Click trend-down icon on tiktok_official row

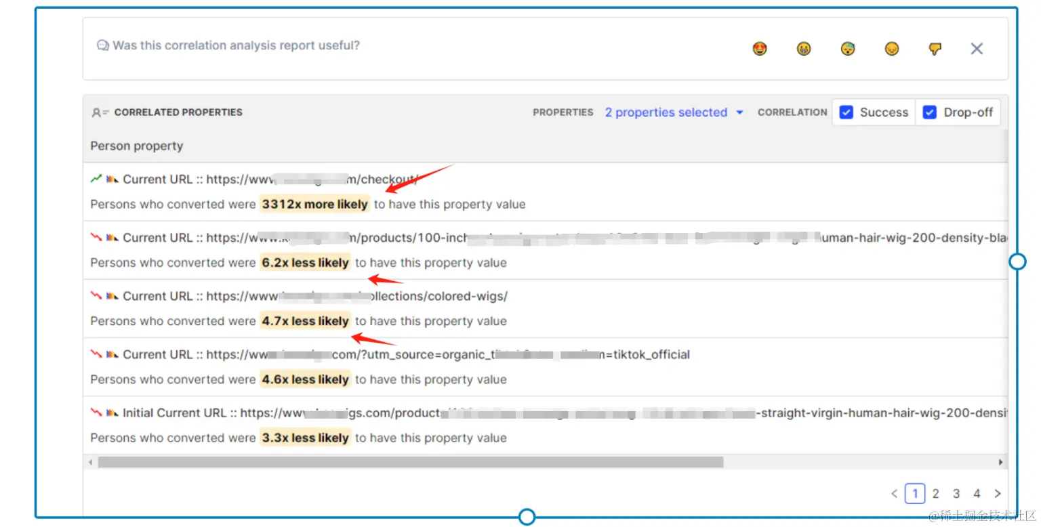point(96,354)
